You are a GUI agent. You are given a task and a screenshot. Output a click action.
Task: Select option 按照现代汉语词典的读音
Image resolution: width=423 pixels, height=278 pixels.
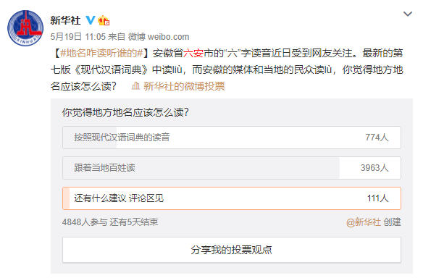[232, 138]
